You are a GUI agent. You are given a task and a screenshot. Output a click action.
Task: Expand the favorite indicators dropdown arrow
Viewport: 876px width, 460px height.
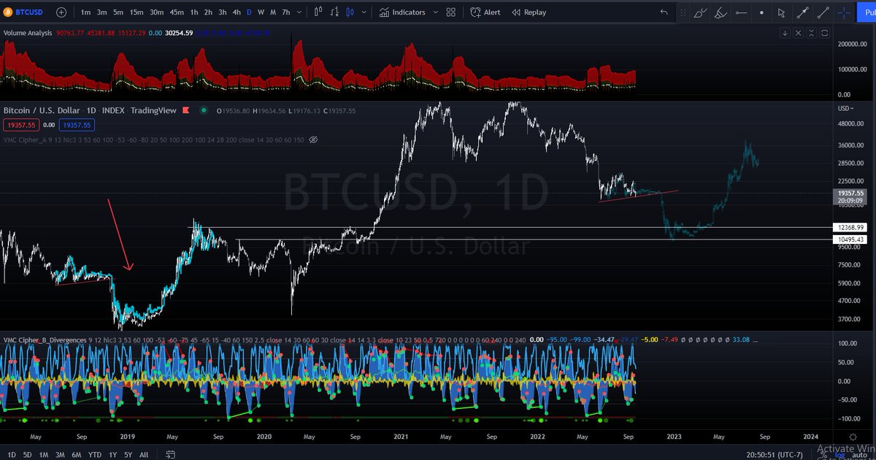pos(436,12)
